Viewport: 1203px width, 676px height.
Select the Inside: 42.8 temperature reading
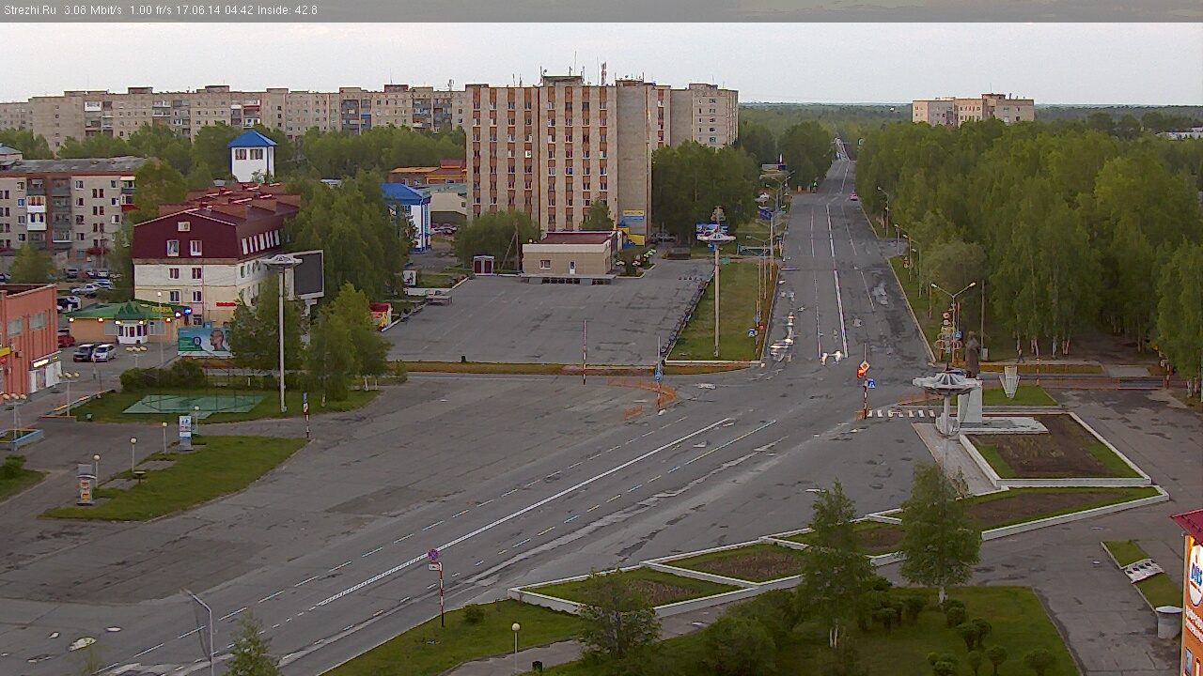288,10
